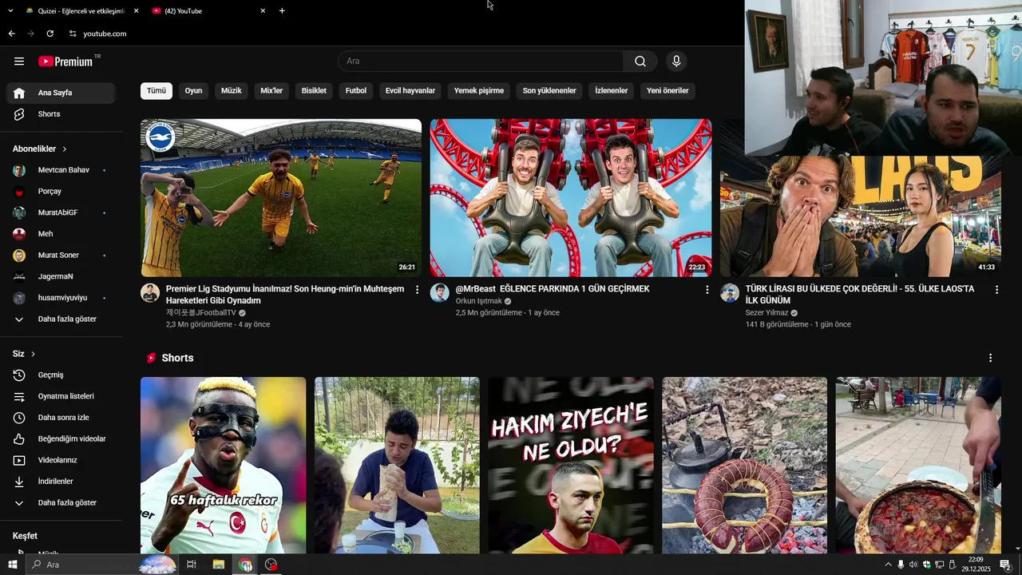
Task: Open the Abonelikler section chevron
Action: (x=65, y=149)
